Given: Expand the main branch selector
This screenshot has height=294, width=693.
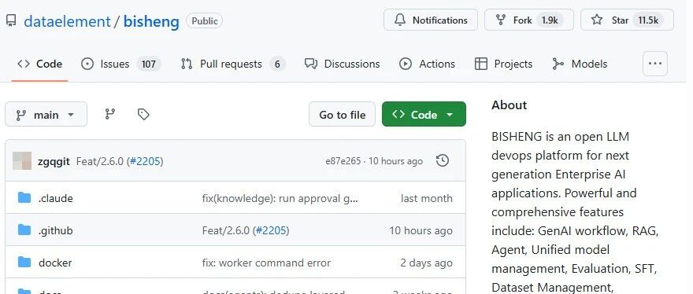Looking at the screenshot, I should pyautogui.click(x=46, y=114).
